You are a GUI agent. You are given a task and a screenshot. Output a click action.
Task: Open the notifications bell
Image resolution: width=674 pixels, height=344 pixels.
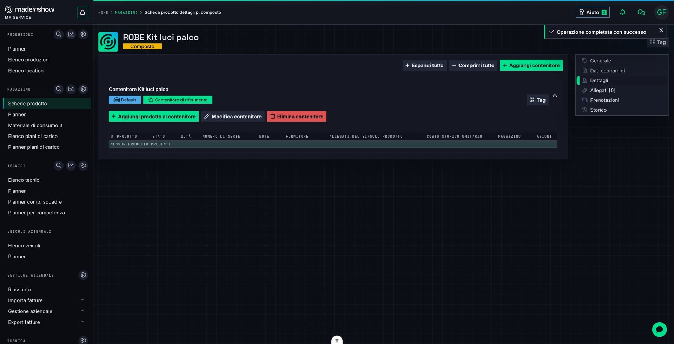[623, 12]
